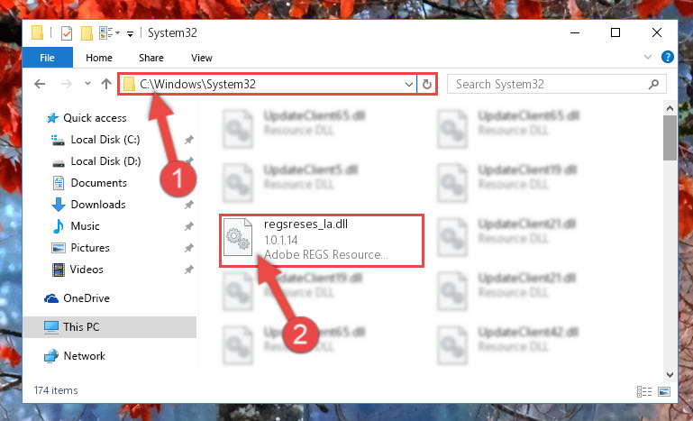This screenshot has height=421, width=693.
Task: Switch to large thumbnails view icon
Action: click(664, 391)
